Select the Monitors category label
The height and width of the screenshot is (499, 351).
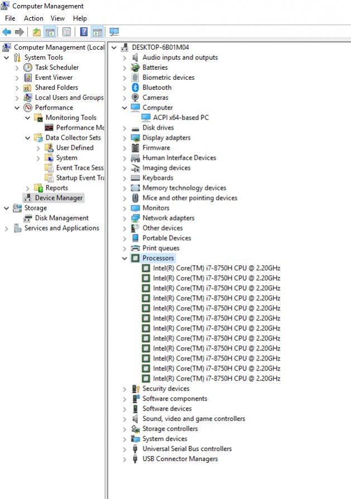[x=156, y=208]
